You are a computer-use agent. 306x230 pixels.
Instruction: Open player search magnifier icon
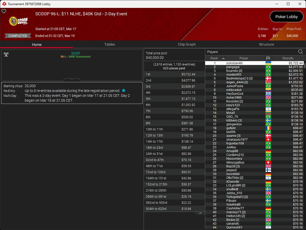pos(300,52)
